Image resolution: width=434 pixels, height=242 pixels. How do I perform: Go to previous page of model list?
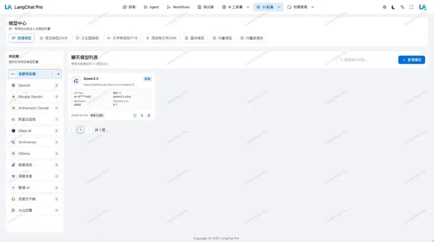tap(72, 130)
